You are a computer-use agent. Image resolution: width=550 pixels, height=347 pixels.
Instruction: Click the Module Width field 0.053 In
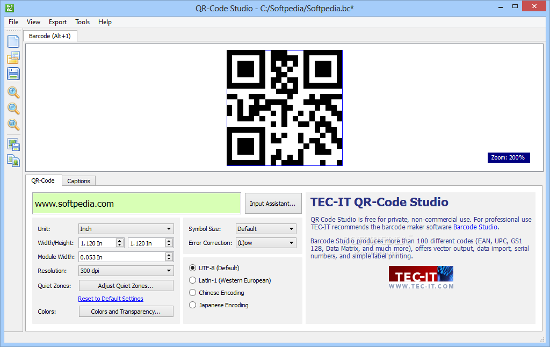122,257
